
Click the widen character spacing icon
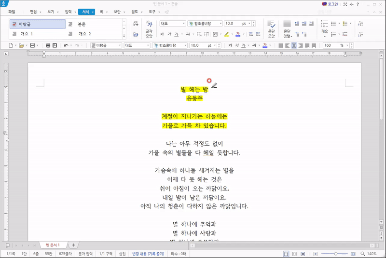tap(258, 34)
